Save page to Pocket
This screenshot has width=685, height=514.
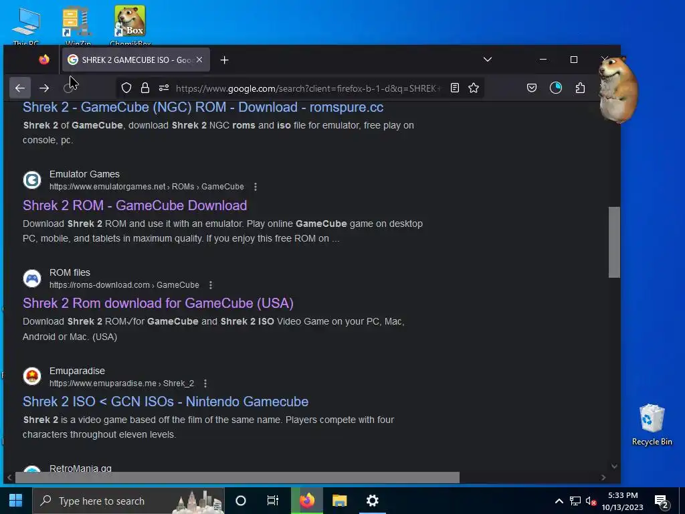532,88
